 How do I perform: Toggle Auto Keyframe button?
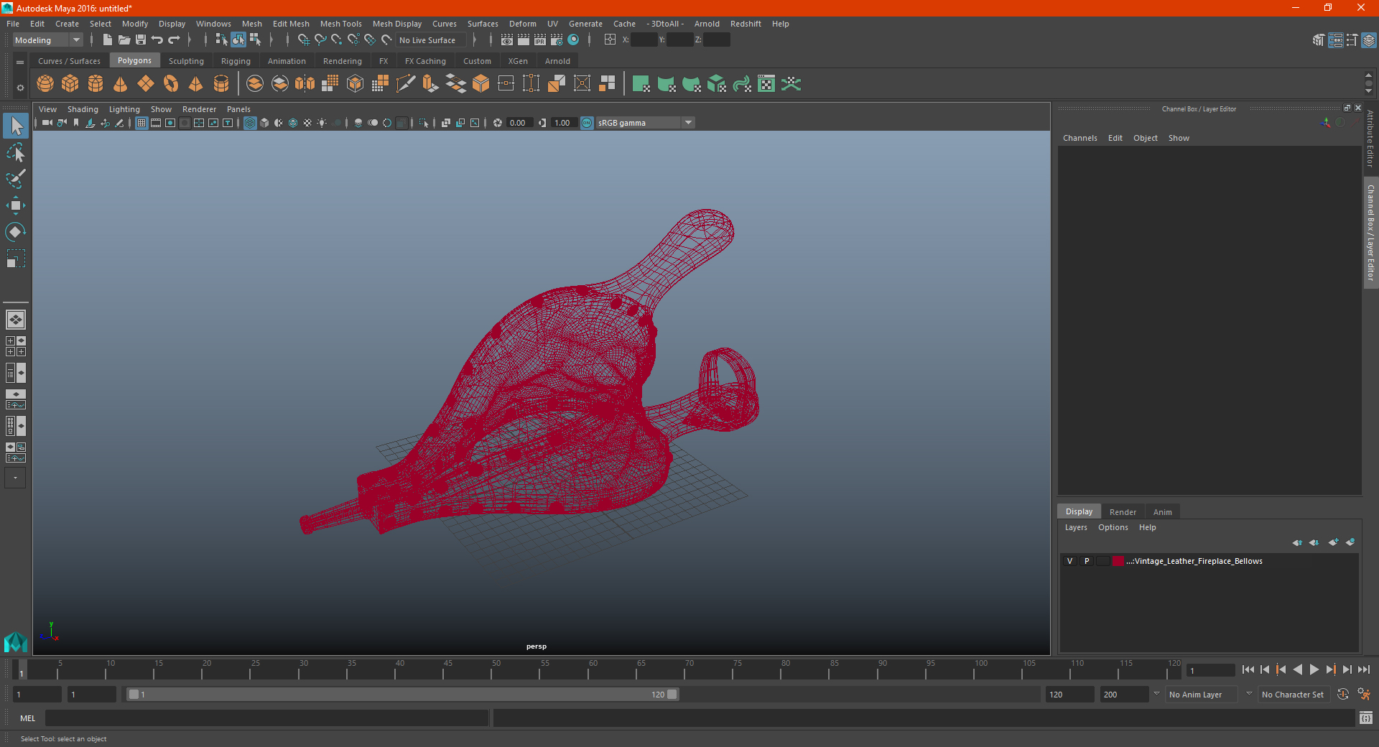[1343, 695]
